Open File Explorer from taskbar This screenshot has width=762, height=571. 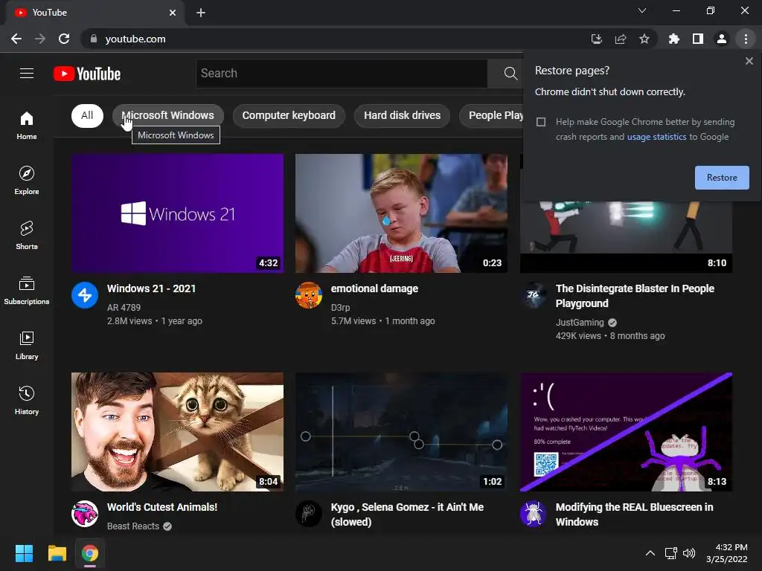click(x=57, y=553)
